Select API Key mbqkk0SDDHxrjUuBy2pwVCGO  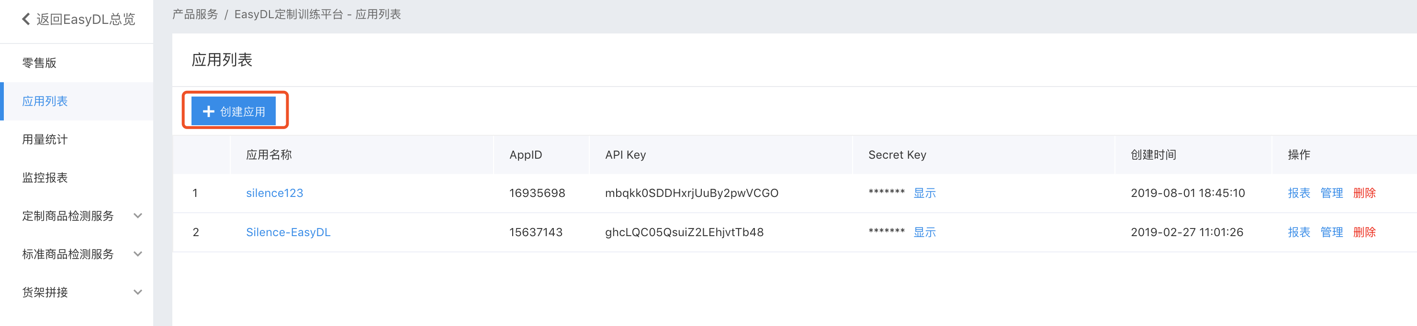click(x=691, y=193)
